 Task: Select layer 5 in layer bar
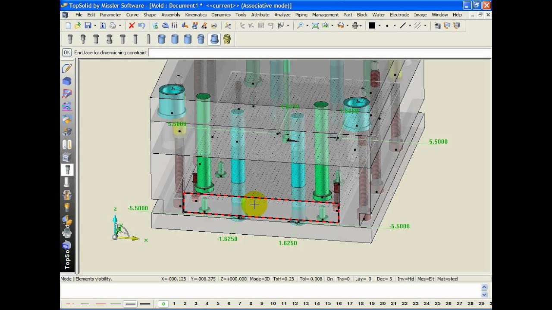point(218,304)
